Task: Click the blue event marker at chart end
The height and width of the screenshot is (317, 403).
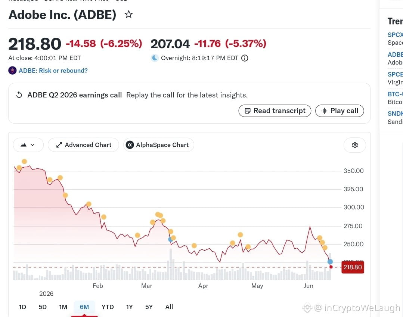Action: click(330, 262)
